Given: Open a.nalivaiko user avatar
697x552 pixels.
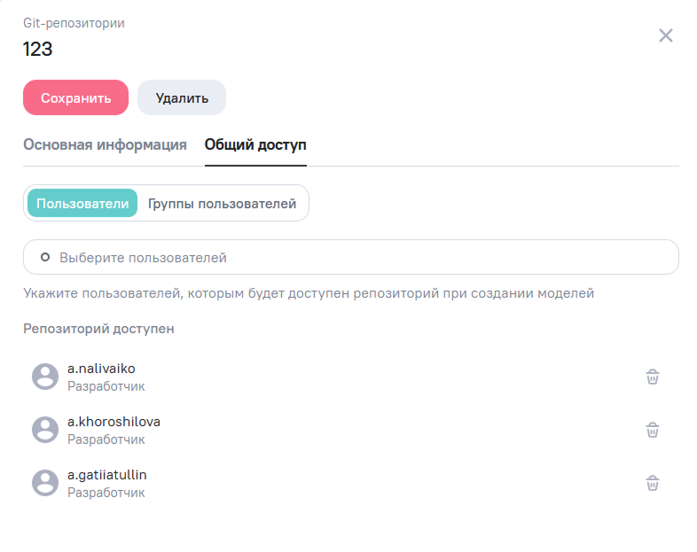Looking at the screenshot, I should pos(45,377).
